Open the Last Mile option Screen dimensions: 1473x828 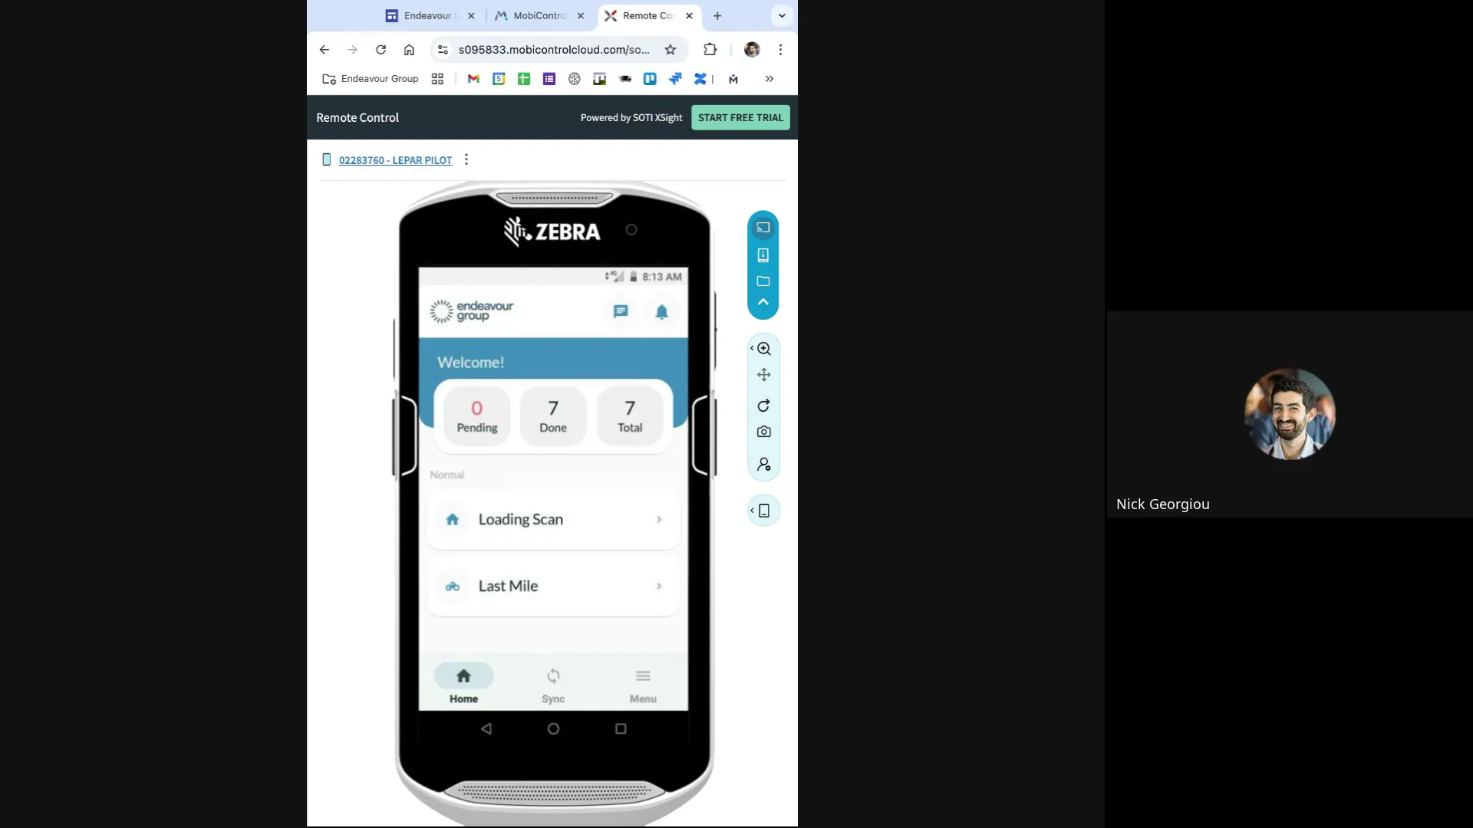(553, 586)
